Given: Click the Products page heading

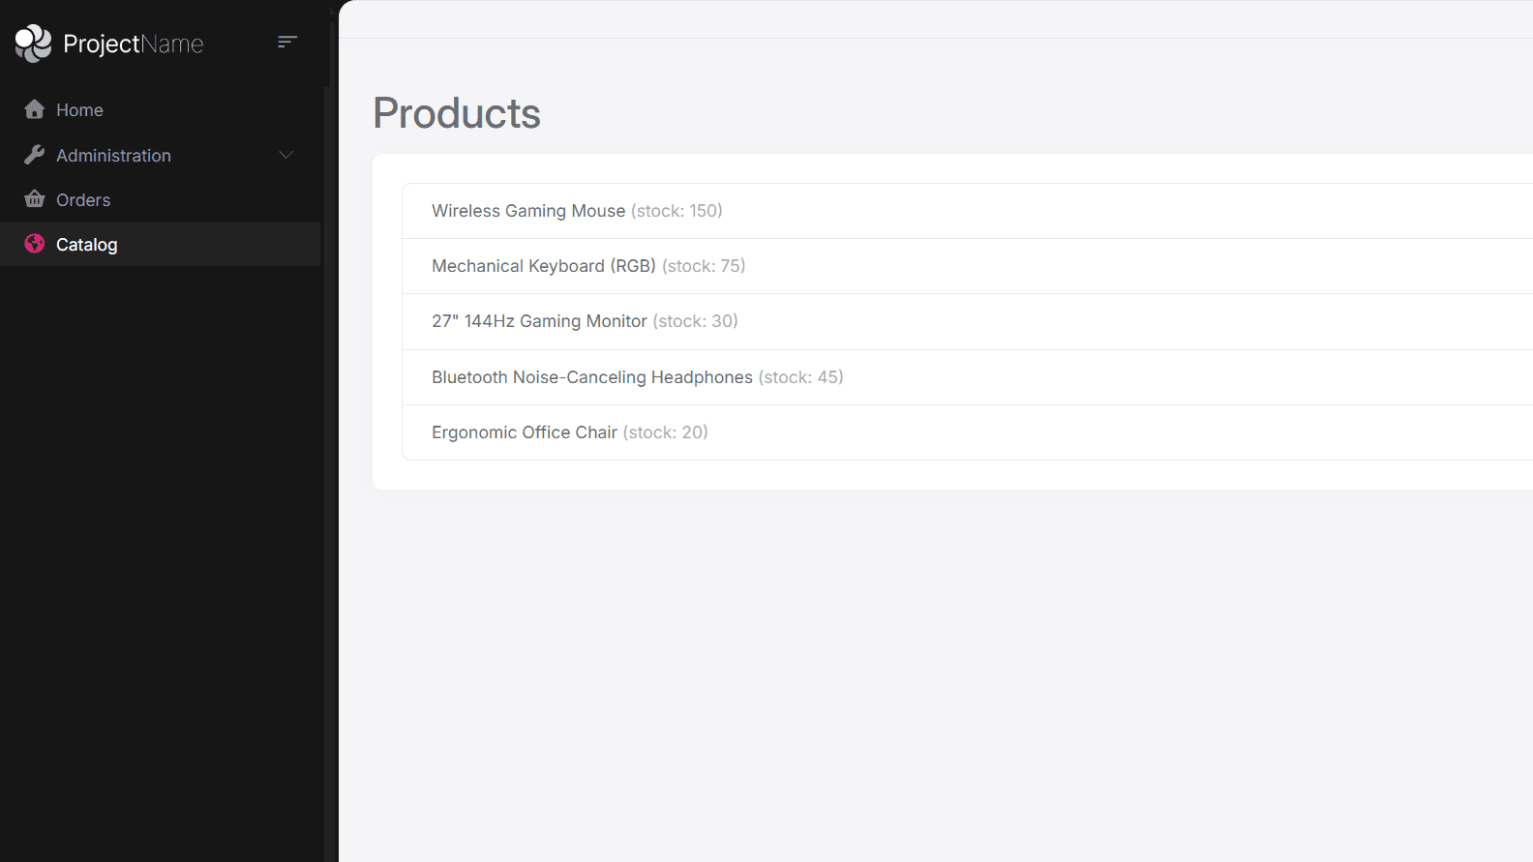Looking at the screenshot, I should point(457,113).
